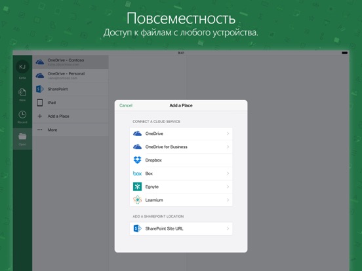Select the Open folder sidebar icon

tap(22, 136)
